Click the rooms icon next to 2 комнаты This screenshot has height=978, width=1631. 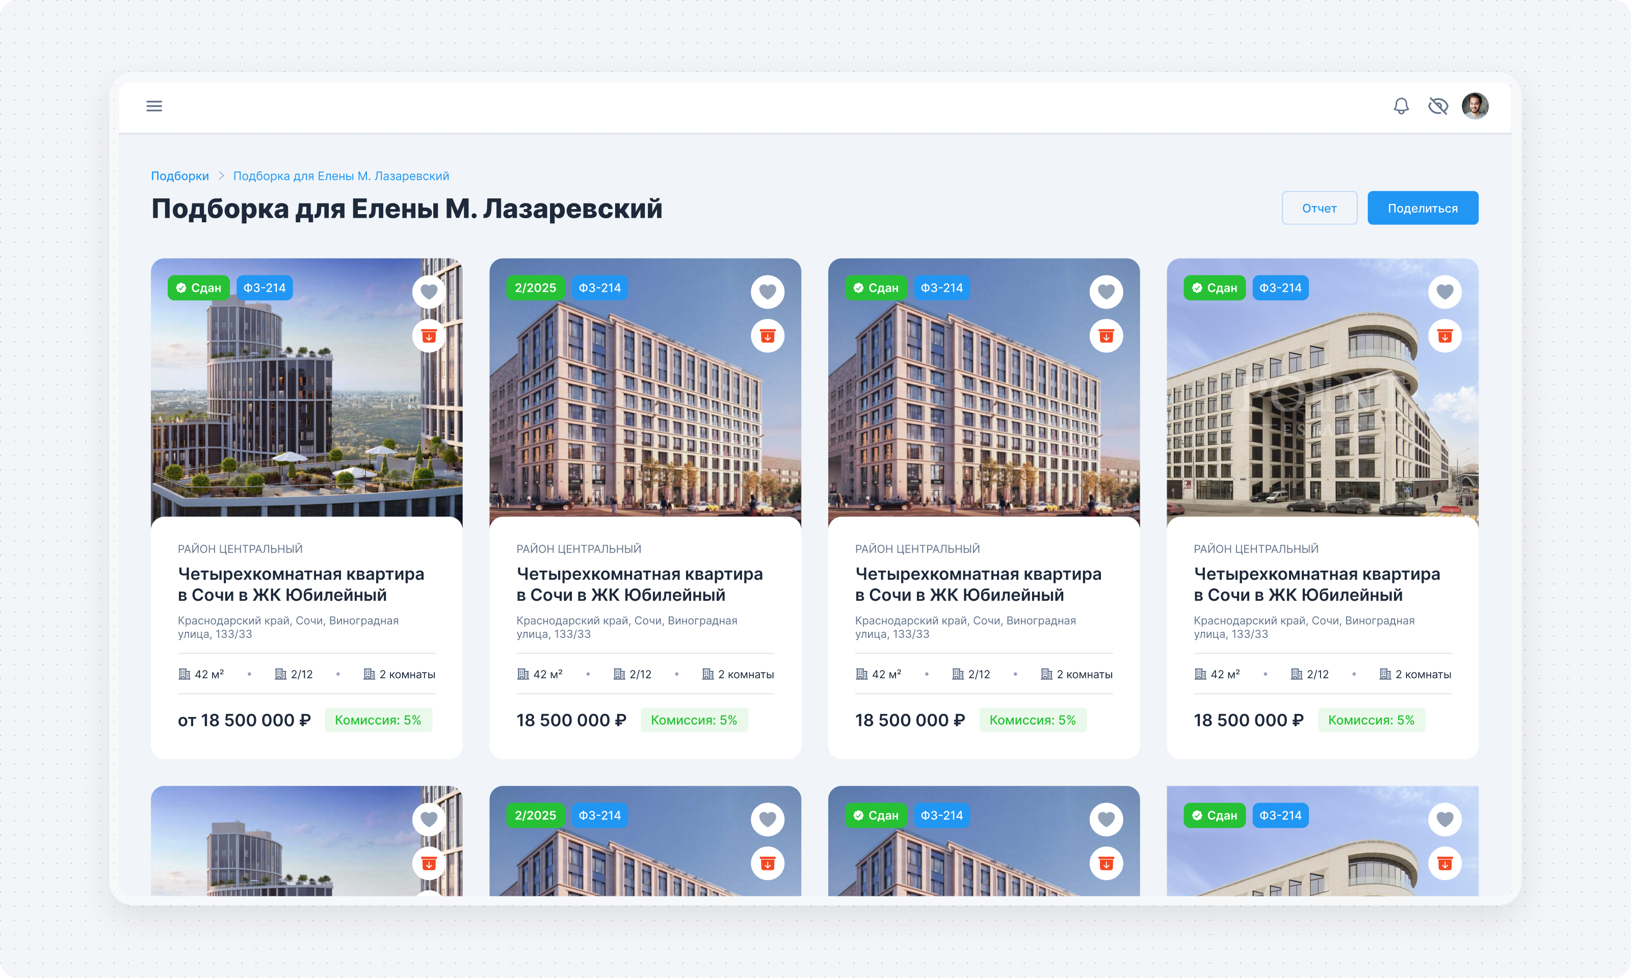pos(369,674)
